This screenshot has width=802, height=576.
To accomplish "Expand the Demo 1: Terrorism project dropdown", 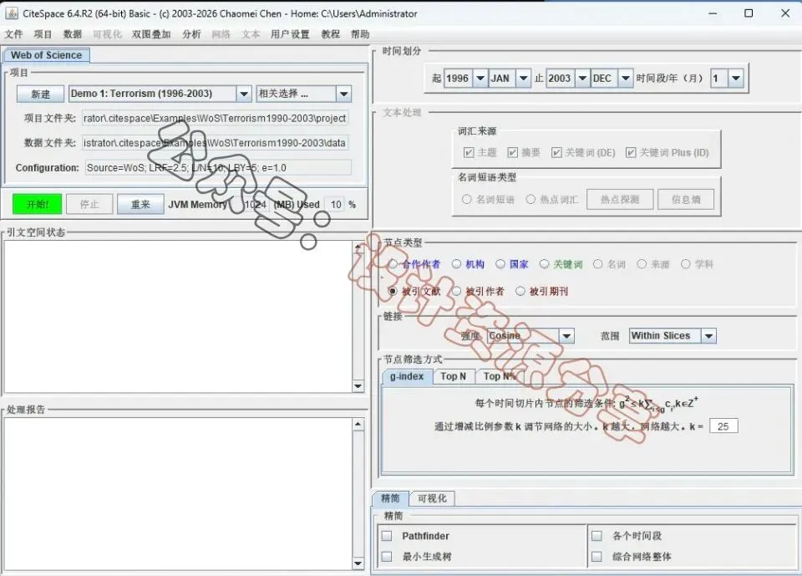I will [x=244, y=94].
